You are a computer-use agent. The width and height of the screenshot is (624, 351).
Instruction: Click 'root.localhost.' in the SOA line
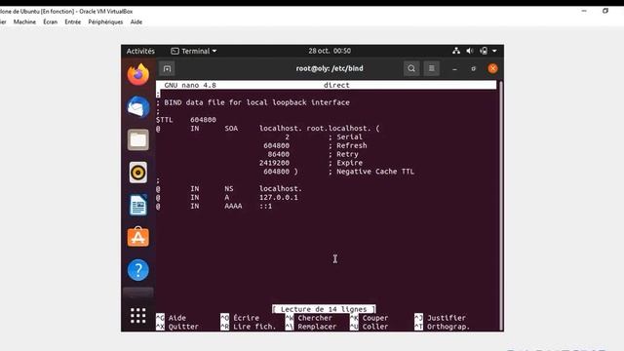pyautogui.click(x=338, y=128)
